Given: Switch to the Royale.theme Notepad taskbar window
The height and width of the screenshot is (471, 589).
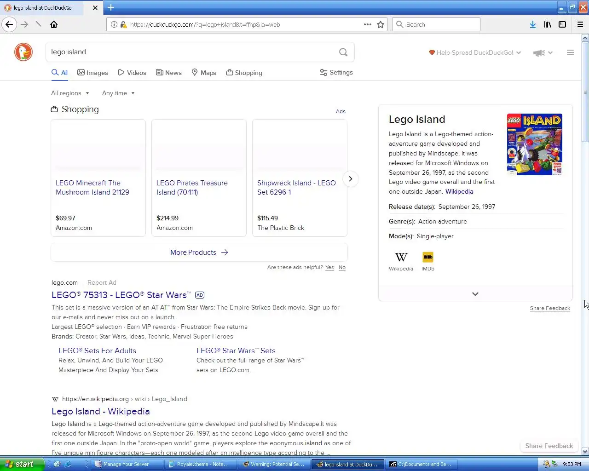Looking at the screenshot, I should tap(200, 464).
